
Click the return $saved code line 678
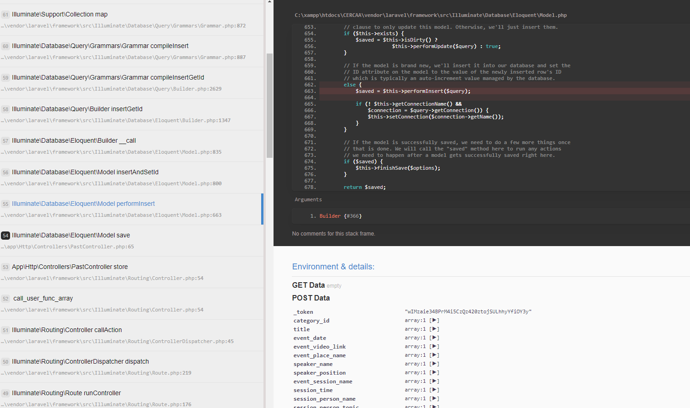tap(365, 188)
